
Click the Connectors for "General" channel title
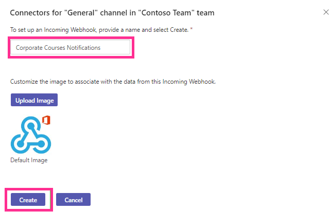112,13
